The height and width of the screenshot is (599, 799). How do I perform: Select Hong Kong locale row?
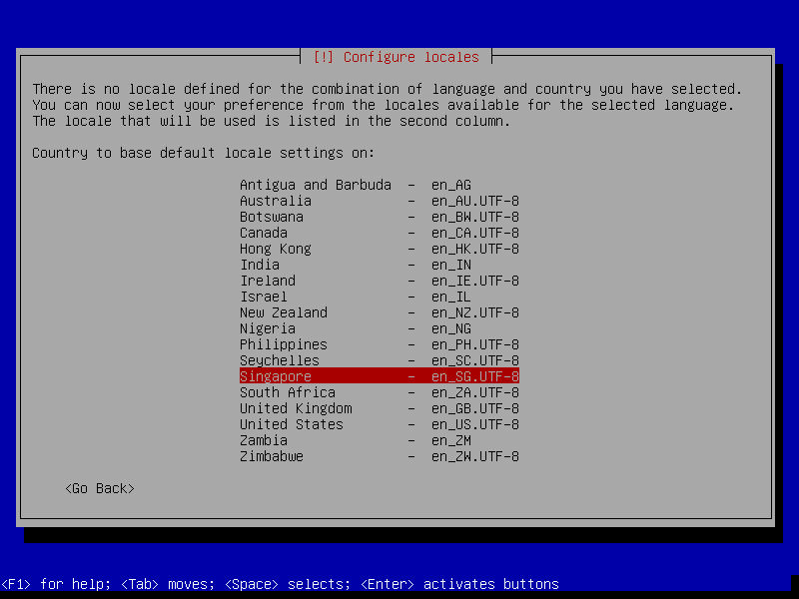click(380, 249)
